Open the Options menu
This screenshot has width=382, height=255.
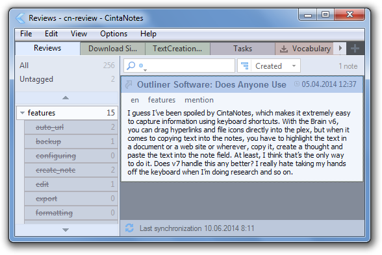114,34
